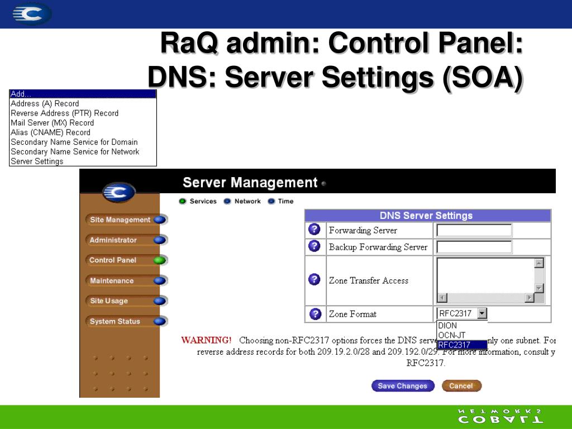This screenshot has height=429, width=572.
Task: Click the Server Management title
Action: tap(250, 182)
